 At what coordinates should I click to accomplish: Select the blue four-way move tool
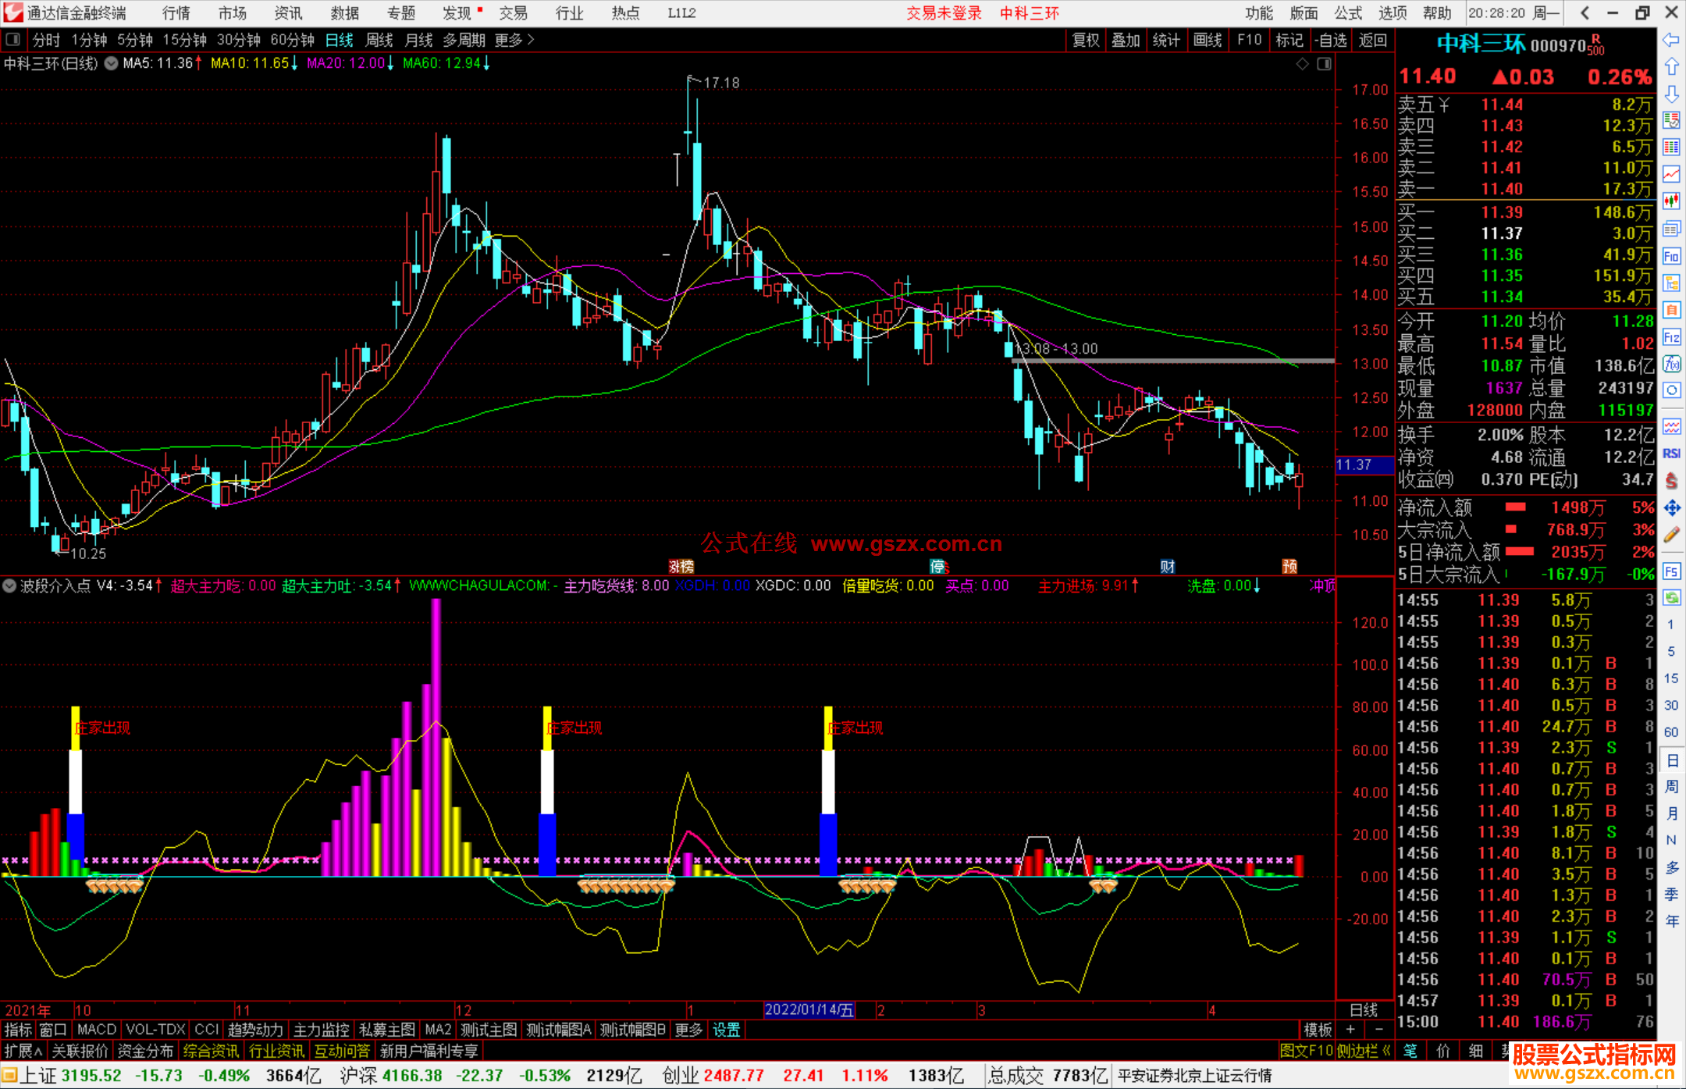pyautogui.click(x=1671, y=508)
